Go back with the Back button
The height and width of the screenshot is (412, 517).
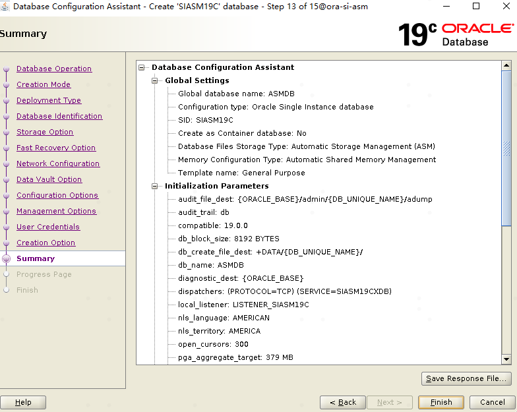click(x=343, y=402)
